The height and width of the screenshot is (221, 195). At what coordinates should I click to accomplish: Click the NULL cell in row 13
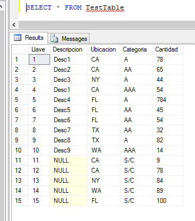[69, 181]
